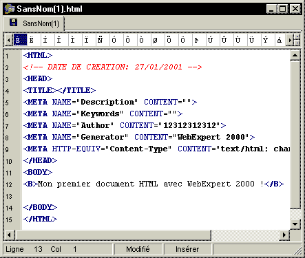The width and height of the screenshot is (305, 258).
Task: Switch to the SansNom(1) document tab
Action: [x=34, y=23]
